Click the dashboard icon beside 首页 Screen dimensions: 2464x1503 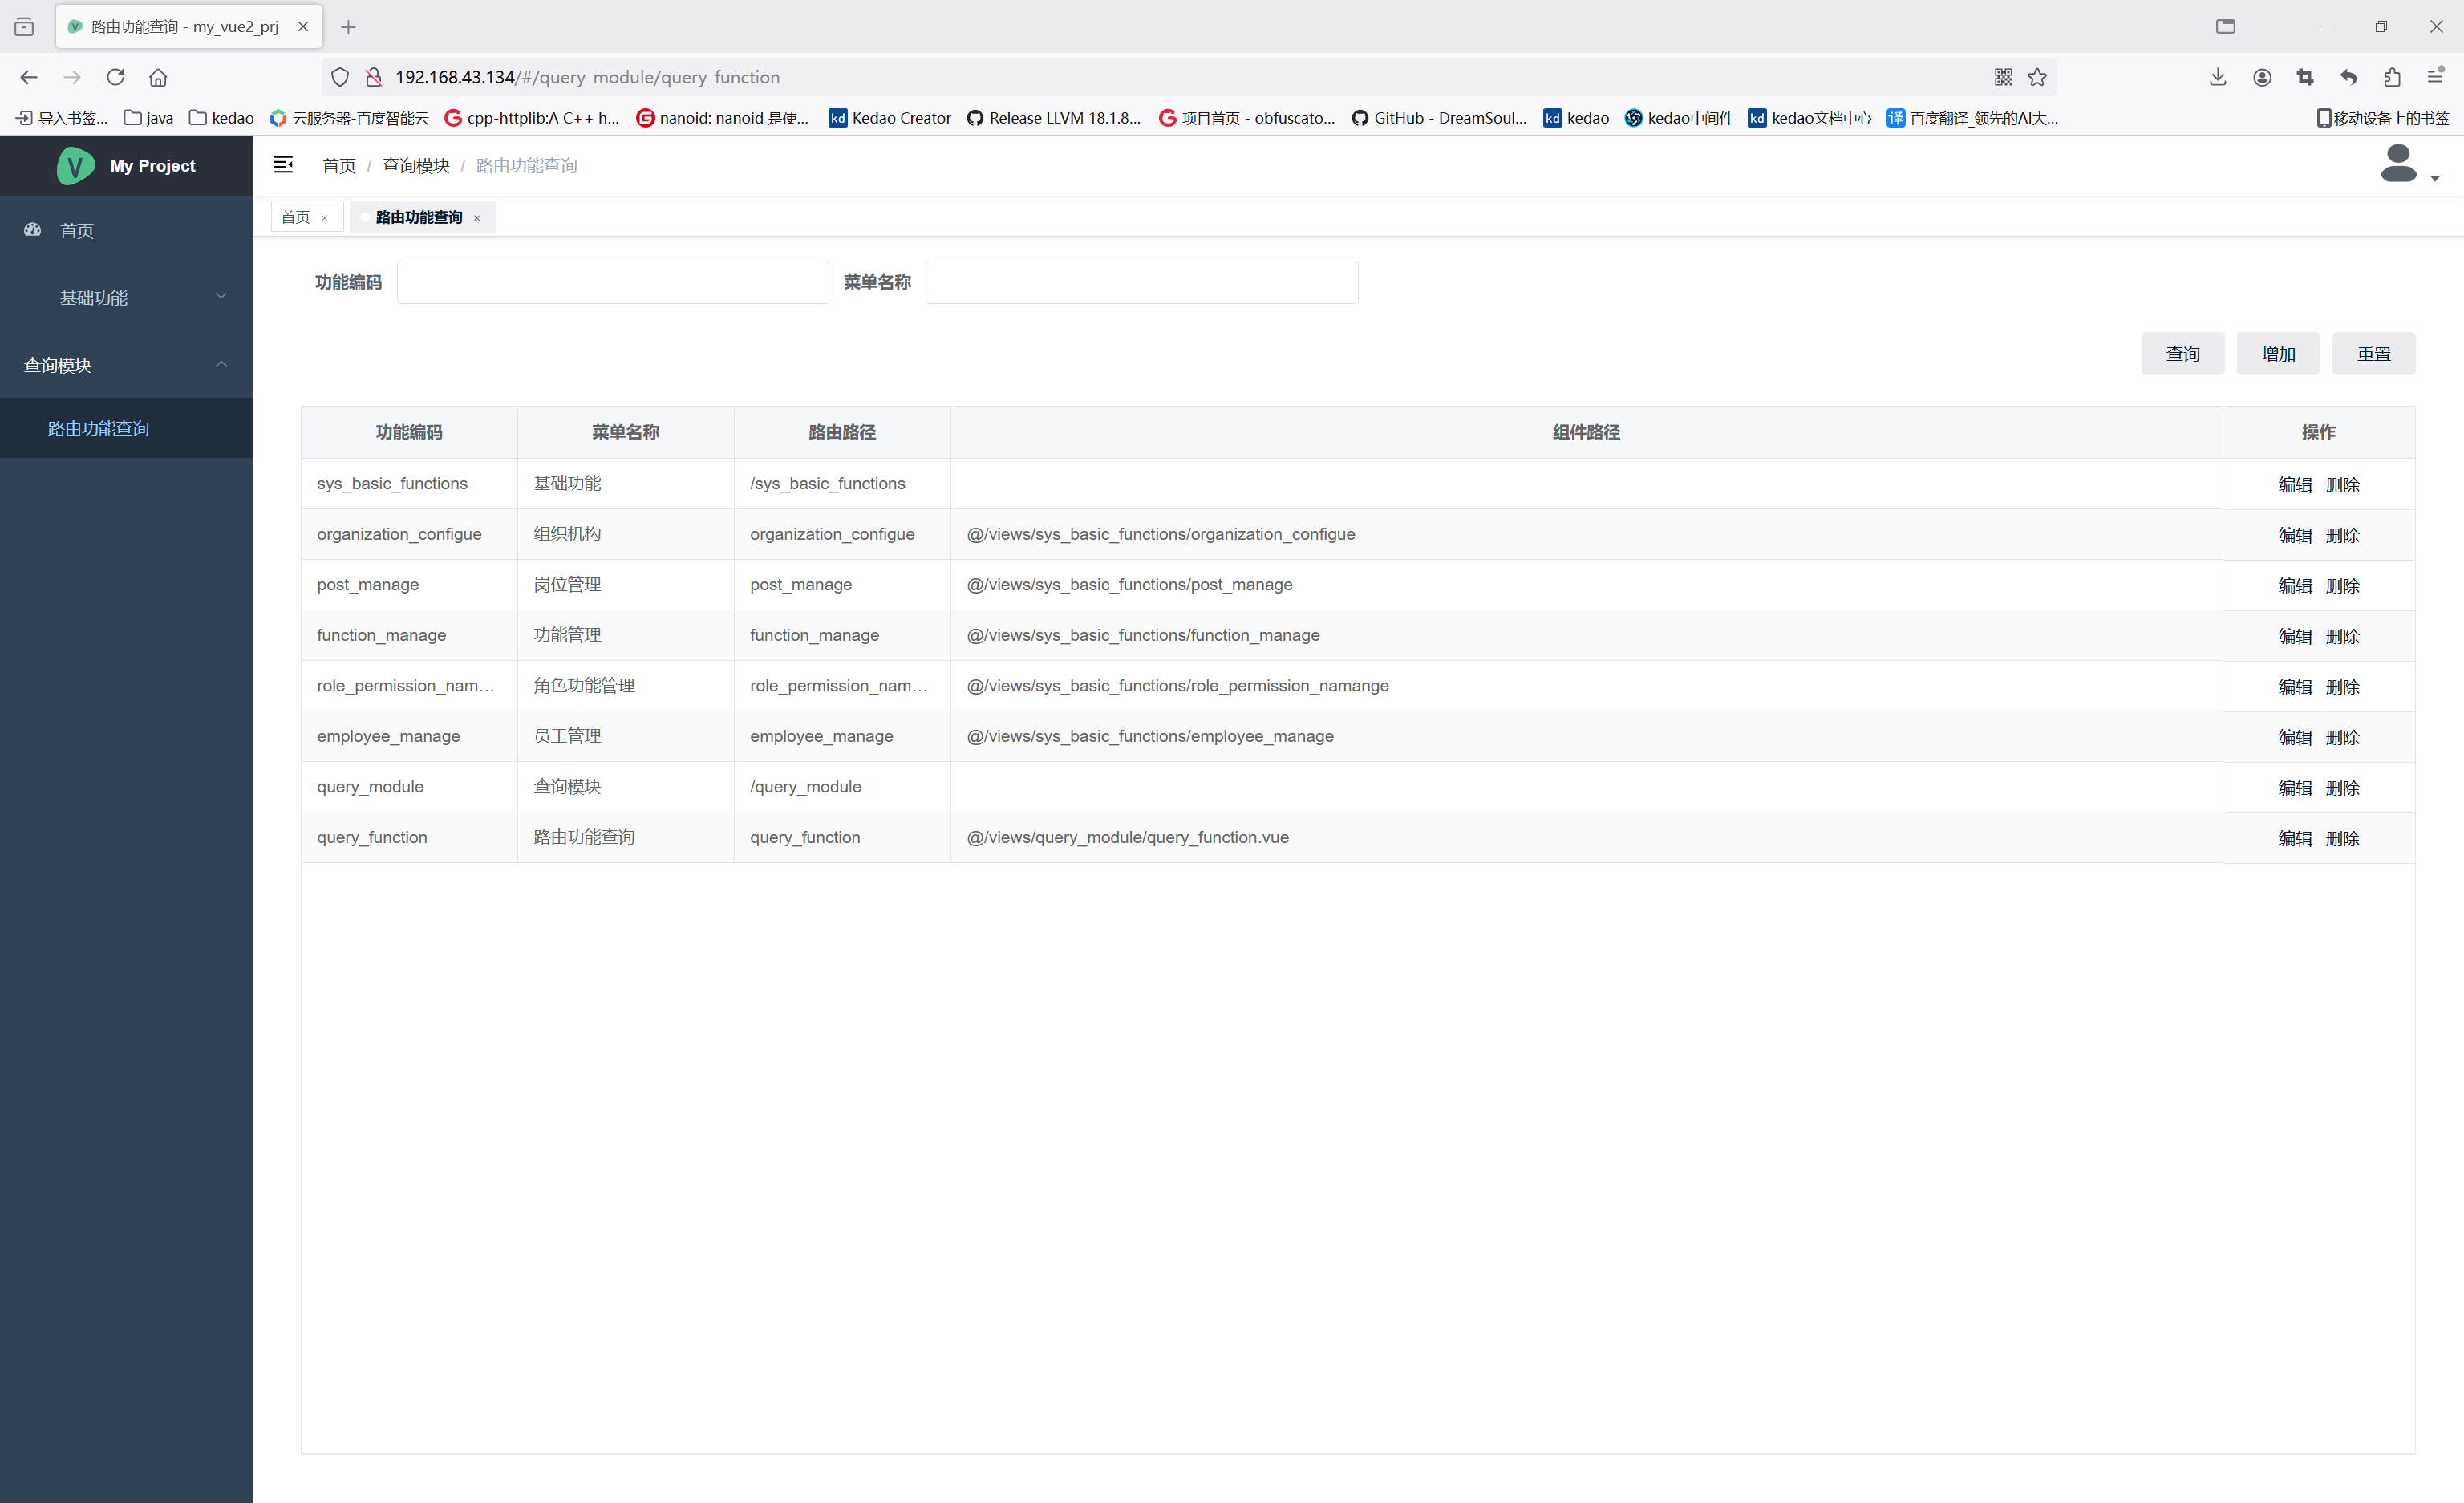33,230
